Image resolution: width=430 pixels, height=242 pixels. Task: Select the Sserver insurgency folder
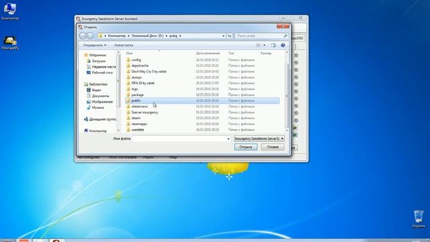coord(144,112)
